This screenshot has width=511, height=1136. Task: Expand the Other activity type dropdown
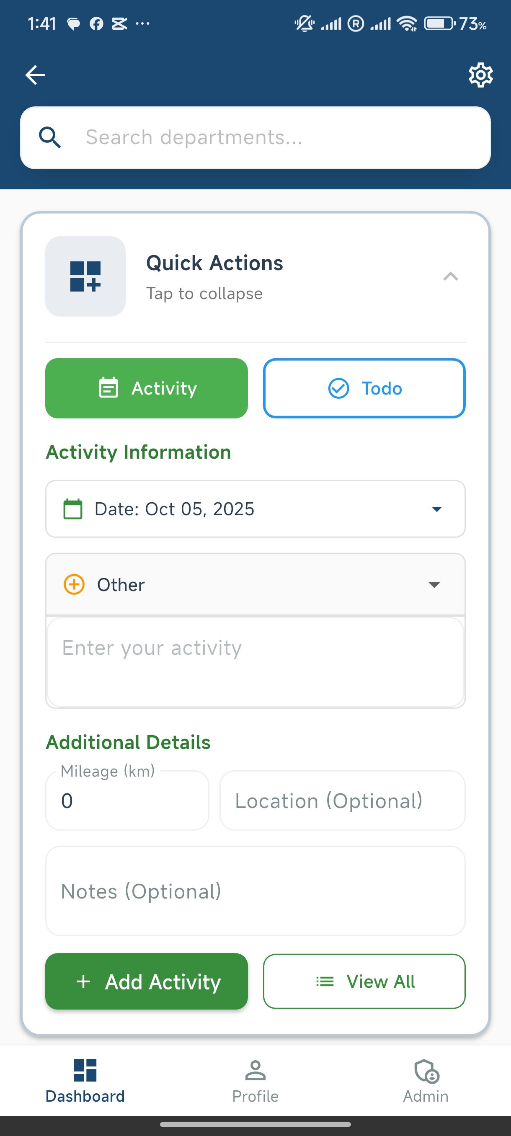434,585
